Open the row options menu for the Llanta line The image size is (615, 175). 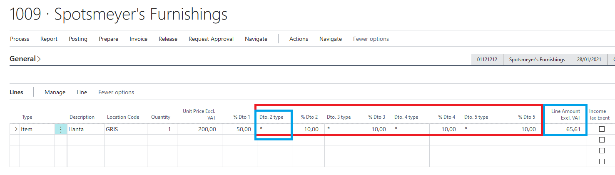[x=61, y=129]
